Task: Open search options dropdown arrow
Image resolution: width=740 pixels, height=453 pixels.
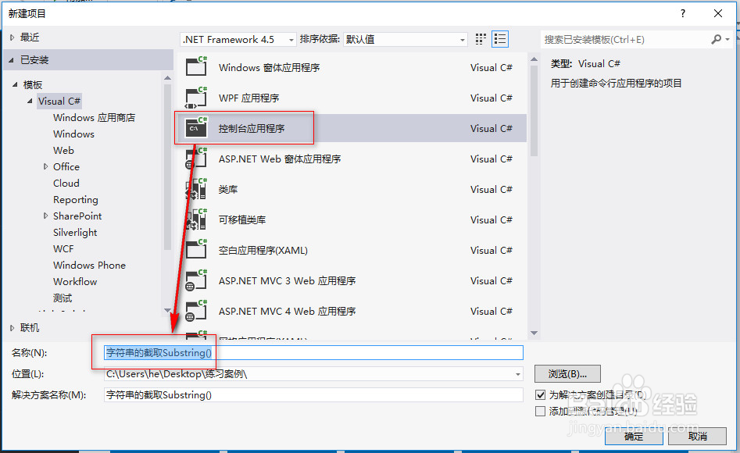Action: click(727, 40)
